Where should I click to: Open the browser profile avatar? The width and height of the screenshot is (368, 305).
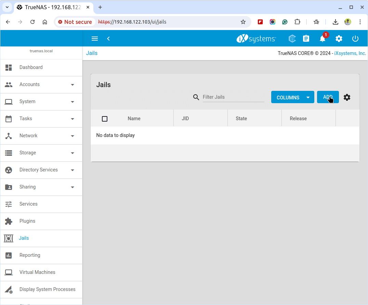click(x=348, y=22)
